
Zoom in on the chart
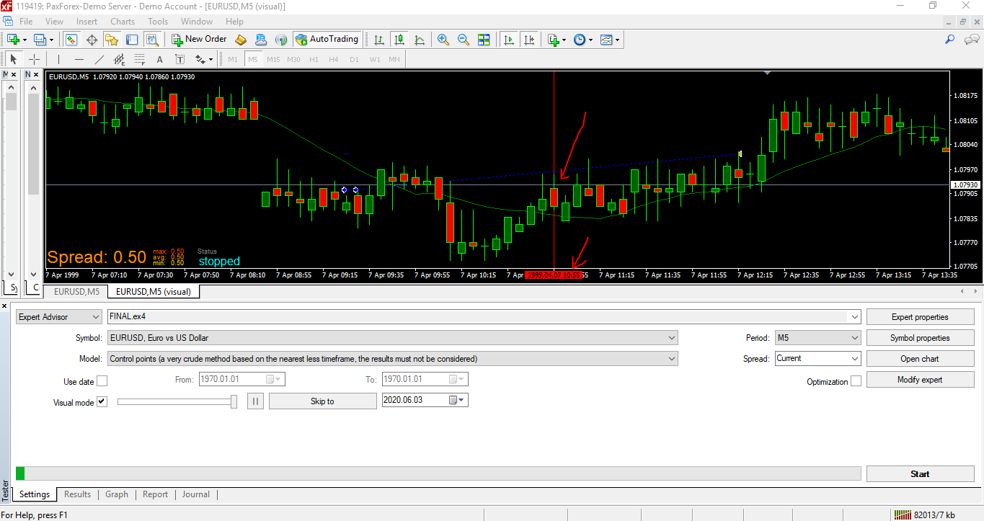tap(443, 40)
